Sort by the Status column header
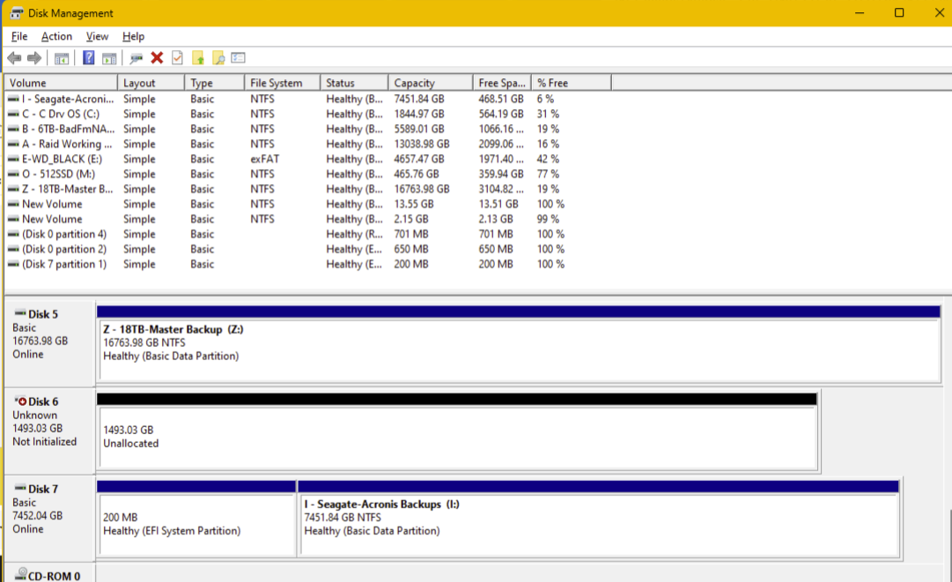The width and height of the screenshot is (952, 582). click(x=354, y=83)
